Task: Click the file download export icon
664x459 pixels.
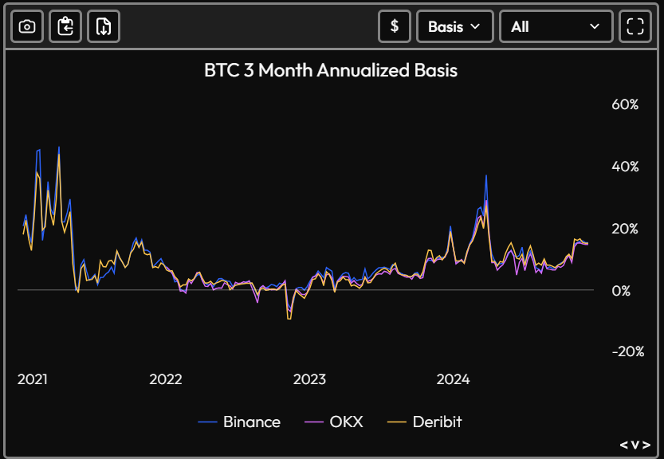Action: tap(103, 26)
